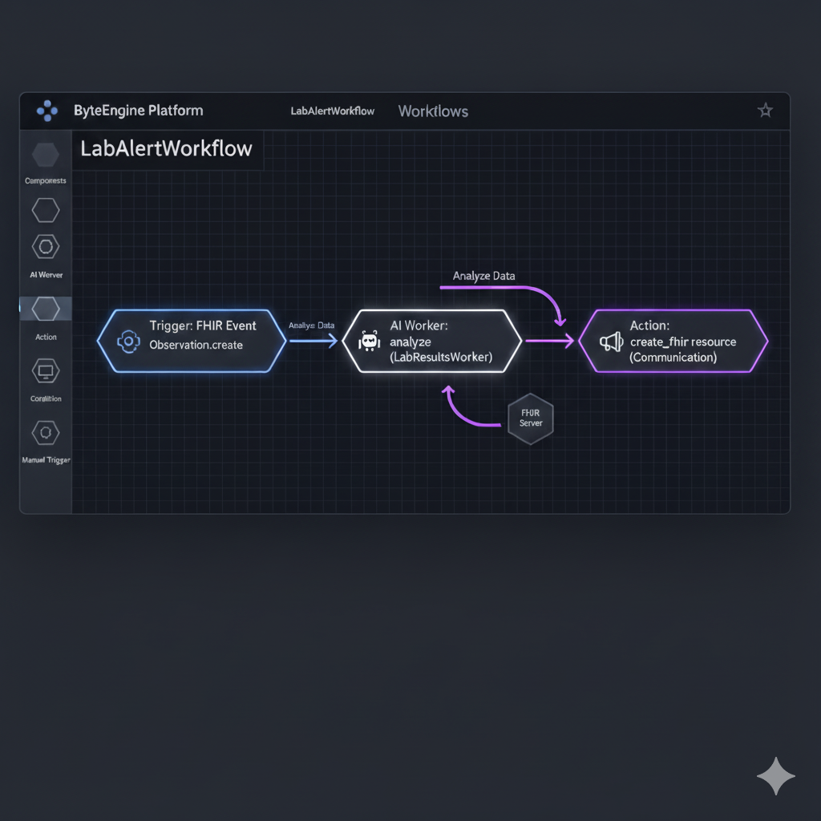Select the Action node tool
Image resolution: width=821 pixels, height=821 pixels.
click(45, 308)
